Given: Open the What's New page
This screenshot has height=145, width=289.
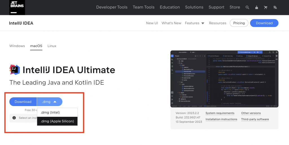Looking at the screenshot, I should pos(171,23).
